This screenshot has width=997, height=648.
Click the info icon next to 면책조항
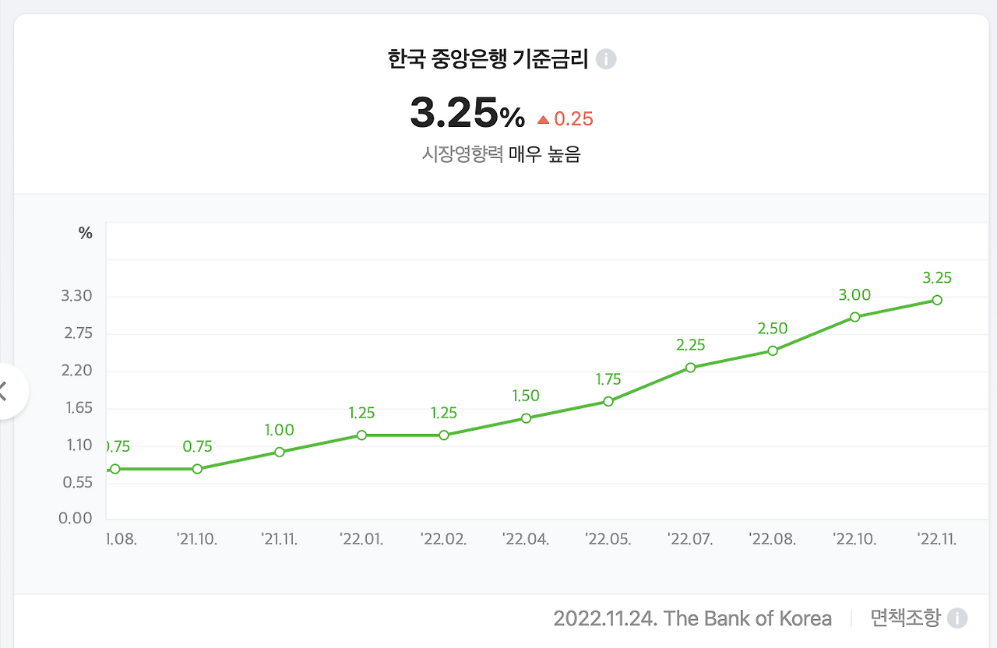(x=958, y=618)
